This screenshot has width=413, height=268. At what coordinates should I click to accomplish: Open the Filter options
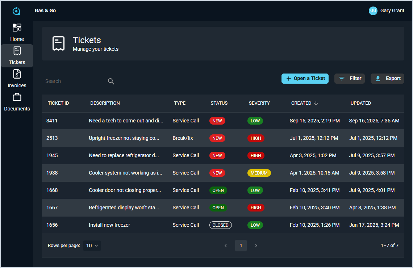349,79
